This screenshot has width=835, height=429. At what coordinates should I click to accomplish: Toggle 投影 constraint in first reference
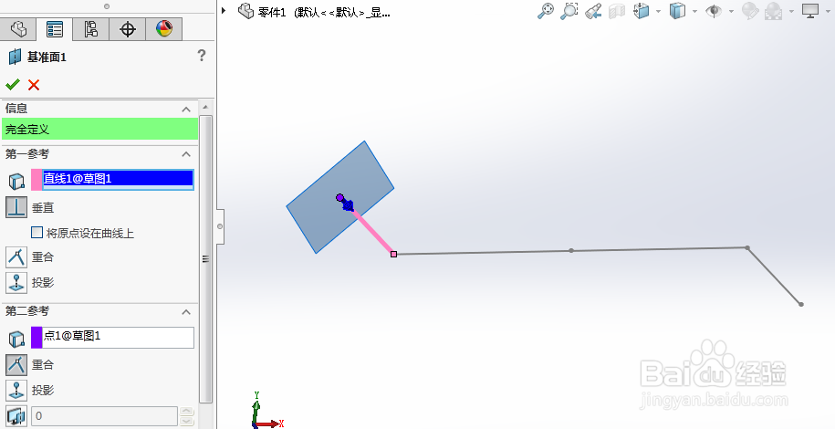point(16,282)
